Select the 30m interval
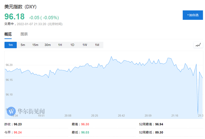Screen dimensions: 205x139 pos(48,45)
